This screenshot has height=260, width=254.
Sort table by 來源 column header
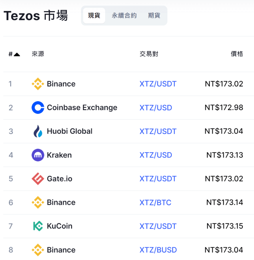(x=38, y=54)
